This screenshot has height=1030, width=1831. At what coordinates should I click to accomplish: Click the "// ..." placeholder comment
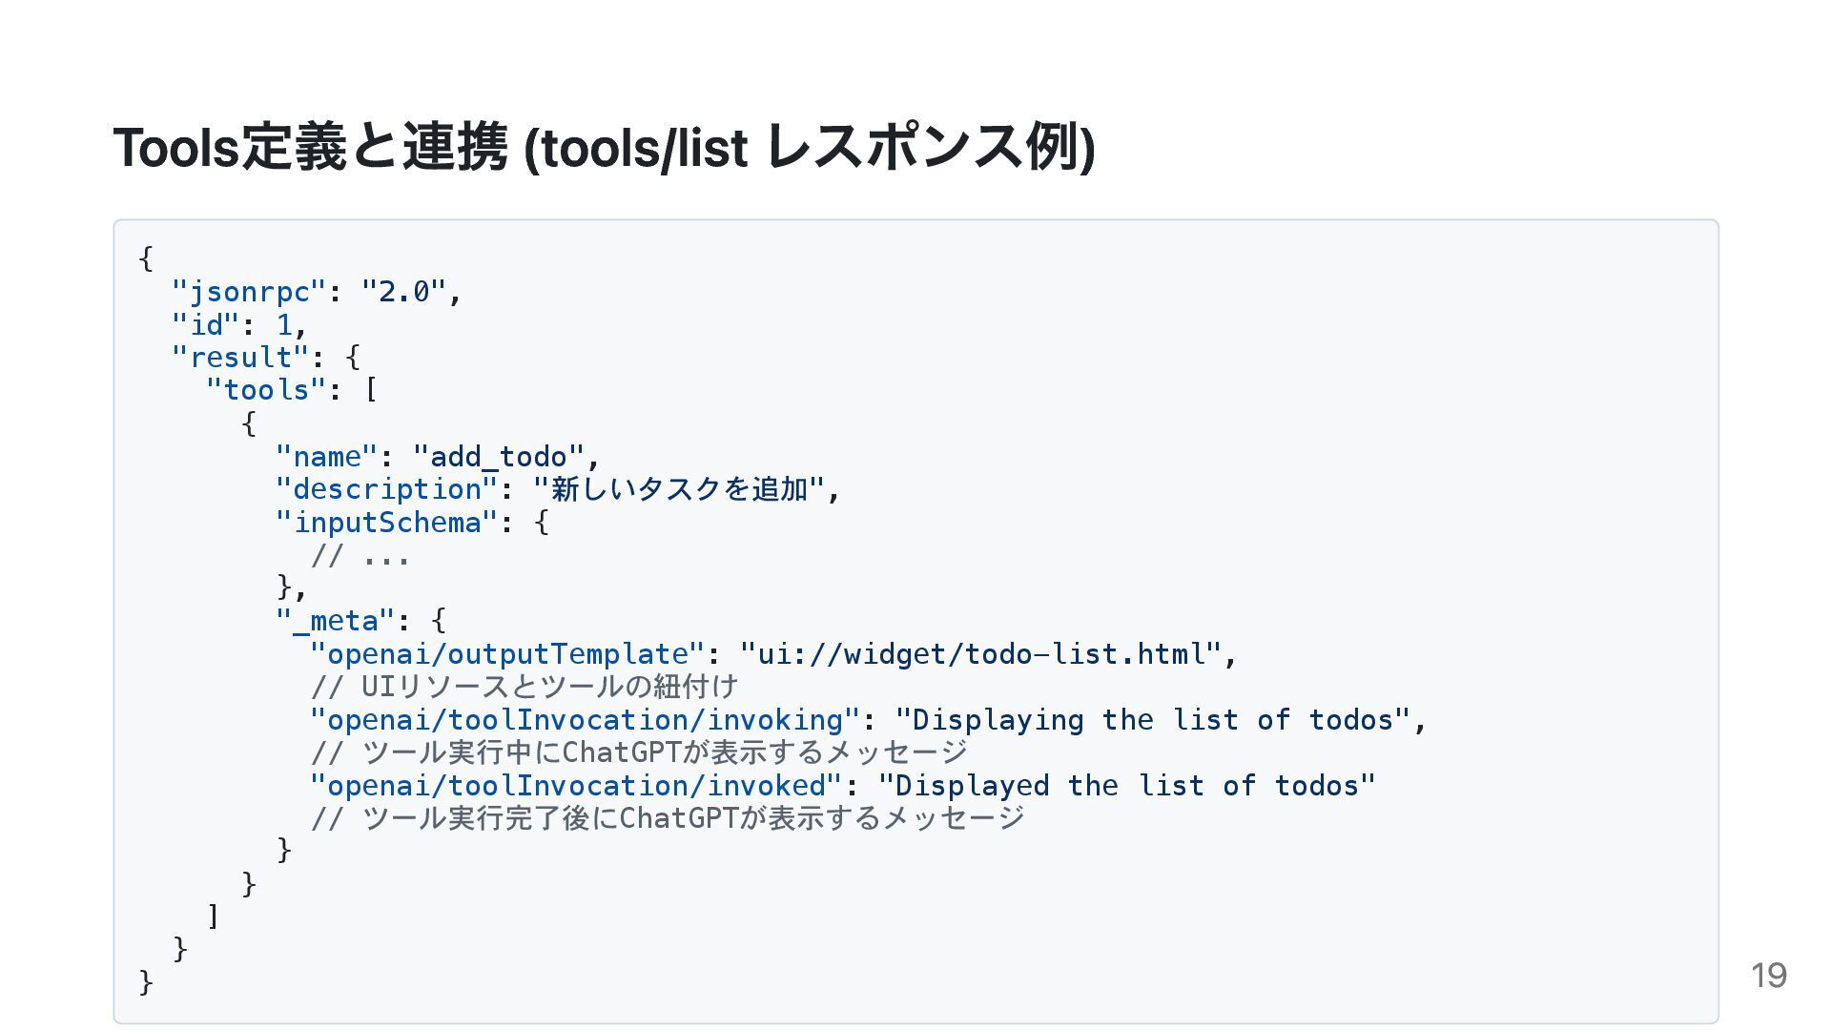point(360,555)
